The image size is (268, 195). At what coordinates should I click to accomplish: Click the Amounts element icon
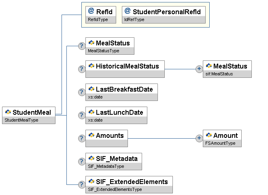tap(91, 135)
